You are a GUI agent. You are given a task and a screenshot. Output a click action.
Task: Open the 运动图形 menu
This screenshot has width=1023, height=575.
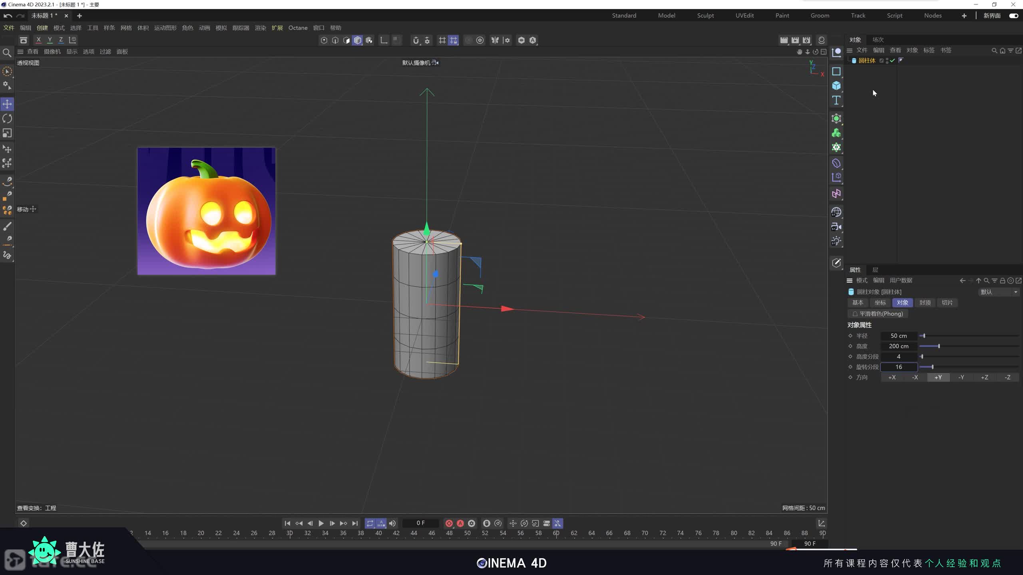coord(165,28)
